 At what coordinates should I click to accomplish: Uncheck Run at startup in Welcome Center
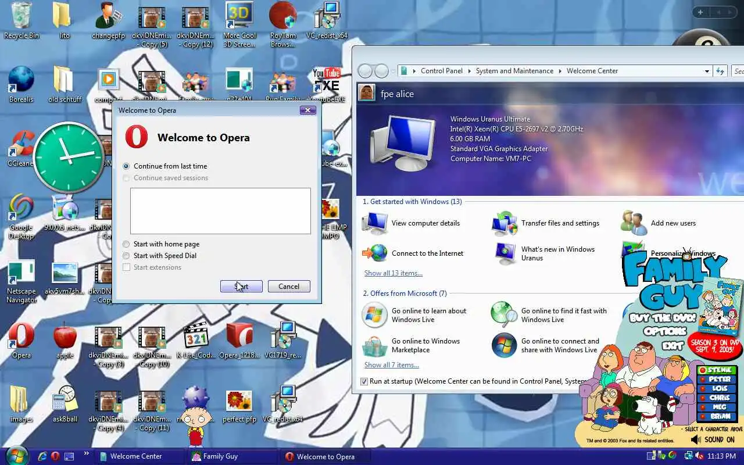click(x=364, y=381)
